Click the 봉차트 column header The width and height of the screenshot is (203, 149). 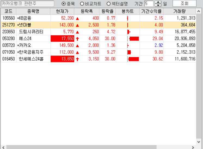(128, 11)
